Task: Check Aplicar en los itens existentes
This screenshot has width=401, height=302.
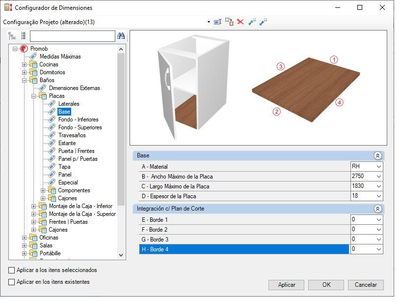Action: click(x=11, y=282)
